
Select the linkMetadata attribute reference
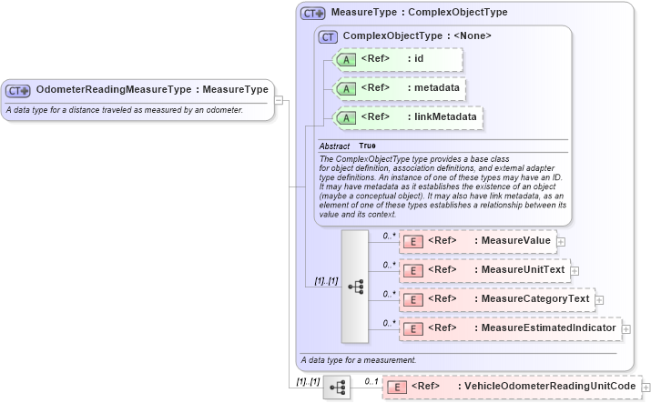(x=409, y=117)
